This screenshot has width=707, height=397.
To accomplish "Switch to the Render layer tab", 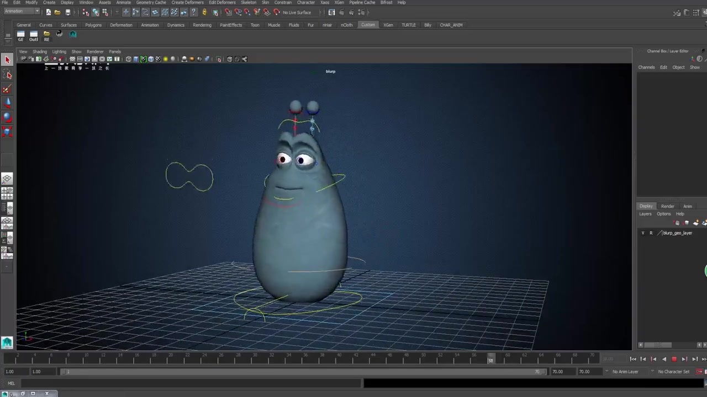I will (x=667, y=206).
